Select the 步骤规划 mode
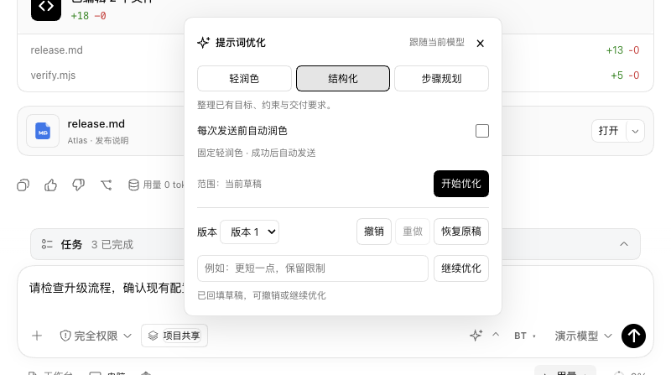671x375 pixels. 441,78
